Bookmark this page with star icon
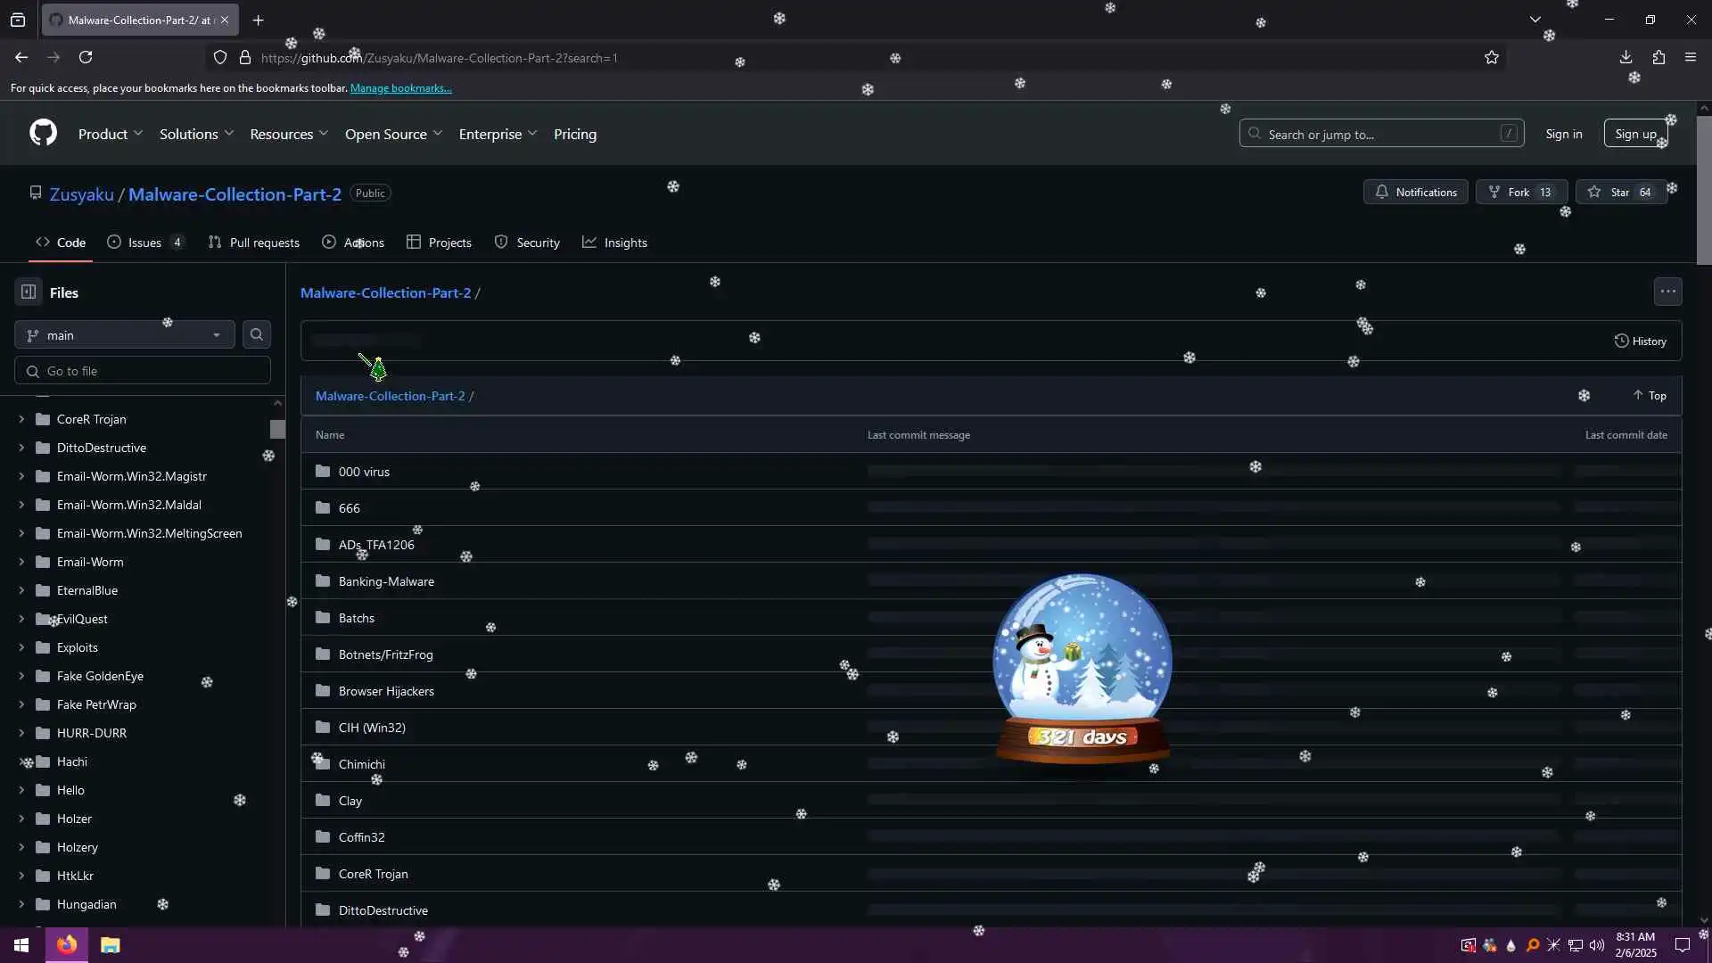Viewport: 1712px width, 963px height. pyautogui.click(x=1492, y=58)
